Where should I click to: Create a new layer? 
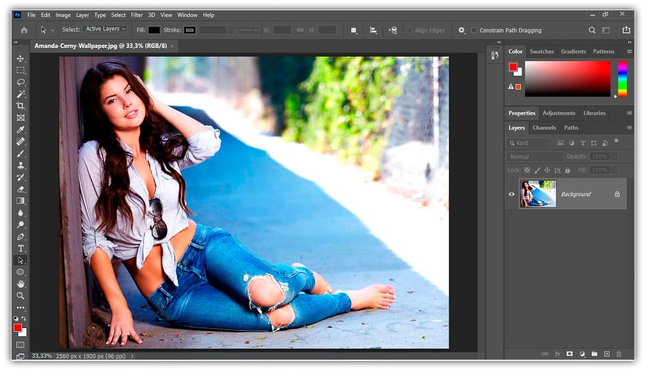coord(607,354)
